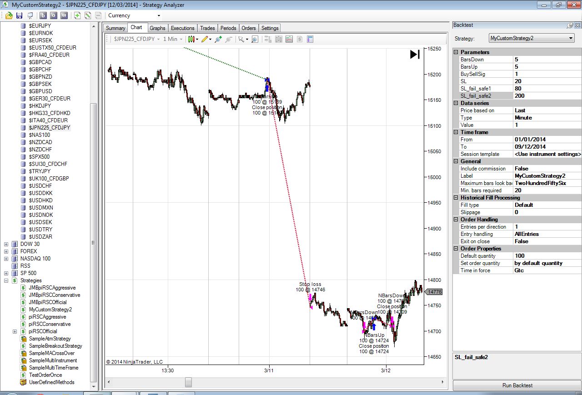Click the To date 09/12/2014 field
Image resolution: width=582 pixels, height=395 pixels.
[547, 147]
